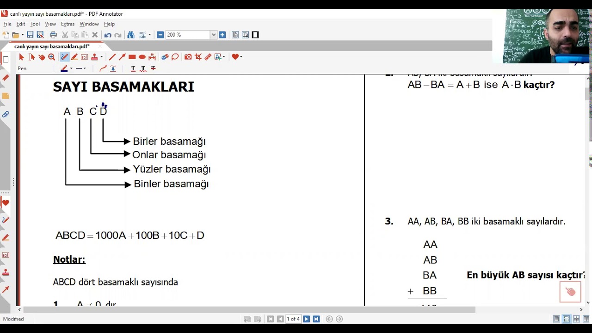Image resolution: width=592 pixels, height=333 pixels.
Task: Select the Line drawing tool
Action: click(x=112, y=57)
